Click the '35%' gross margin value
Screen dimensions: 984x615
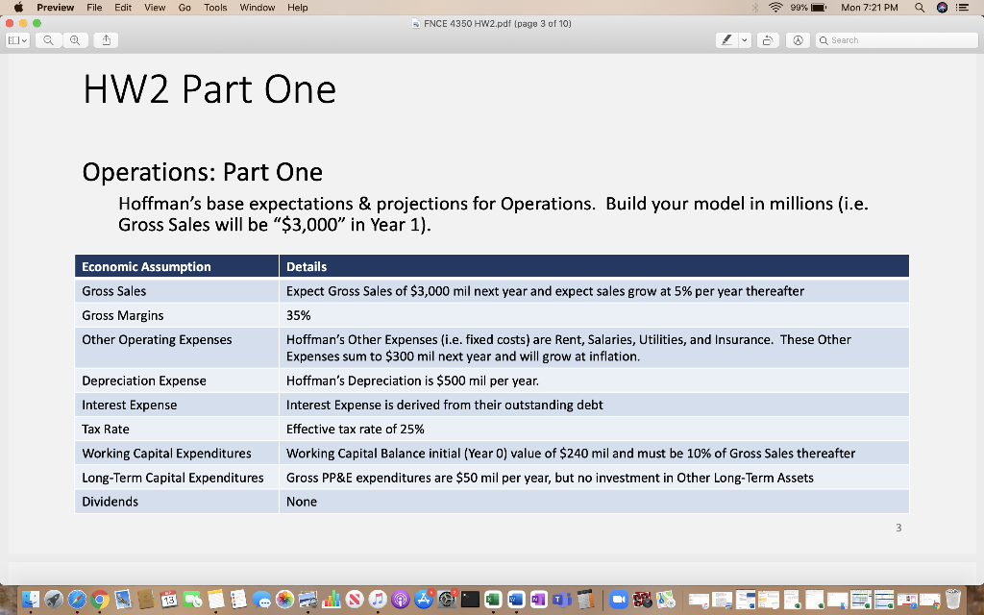point(298,315)
